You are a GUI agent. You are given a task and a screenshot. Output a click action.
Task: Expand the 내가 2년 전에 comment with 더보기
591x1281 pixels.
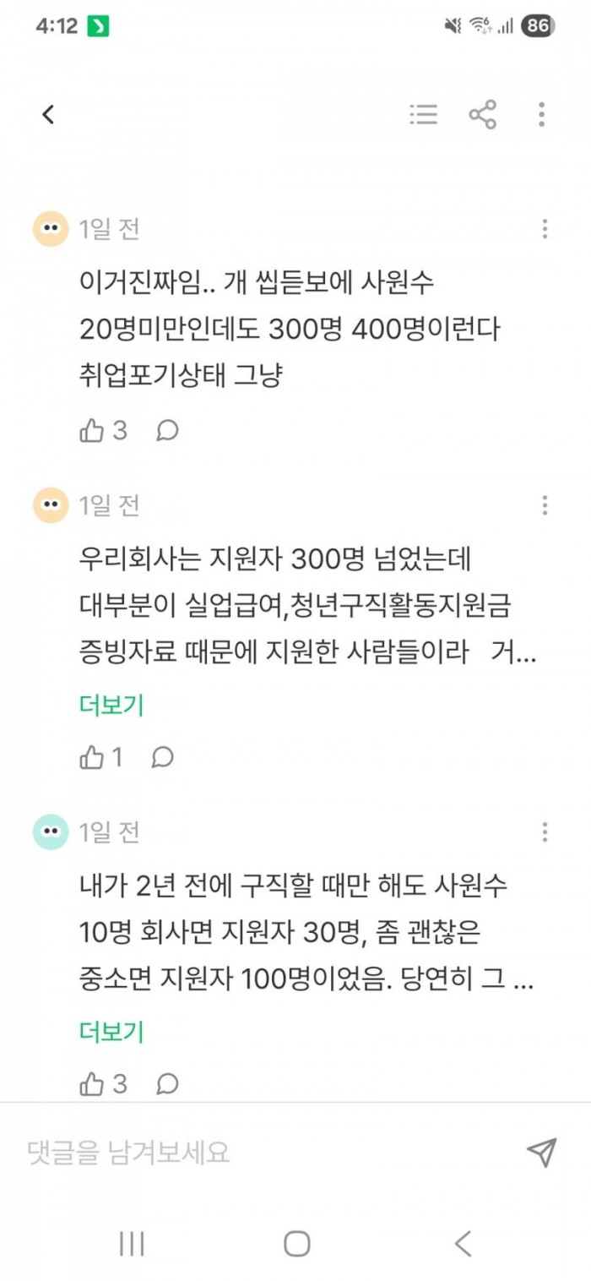coord(112,1032)
